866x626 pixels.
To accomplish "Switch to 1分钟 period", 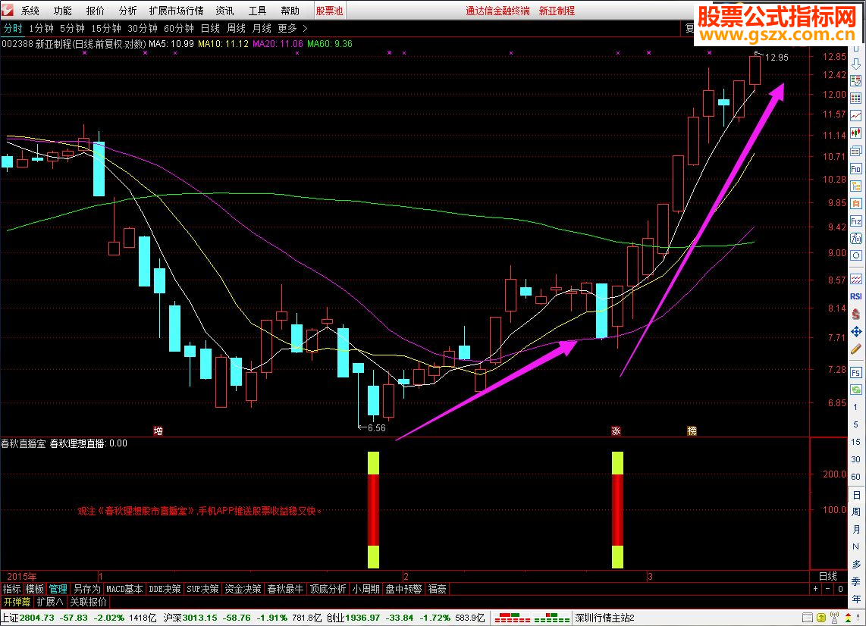I will (x=41, y=28).
